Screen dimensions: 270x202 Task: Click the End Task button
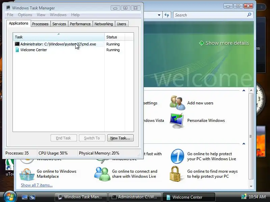coord(63,138)
